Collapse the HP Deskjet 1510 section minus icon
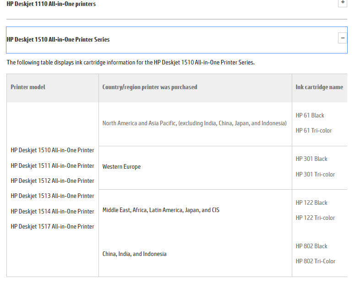This screenshot has height=288, width=355. pyautogui.click(x=343, y=38)
